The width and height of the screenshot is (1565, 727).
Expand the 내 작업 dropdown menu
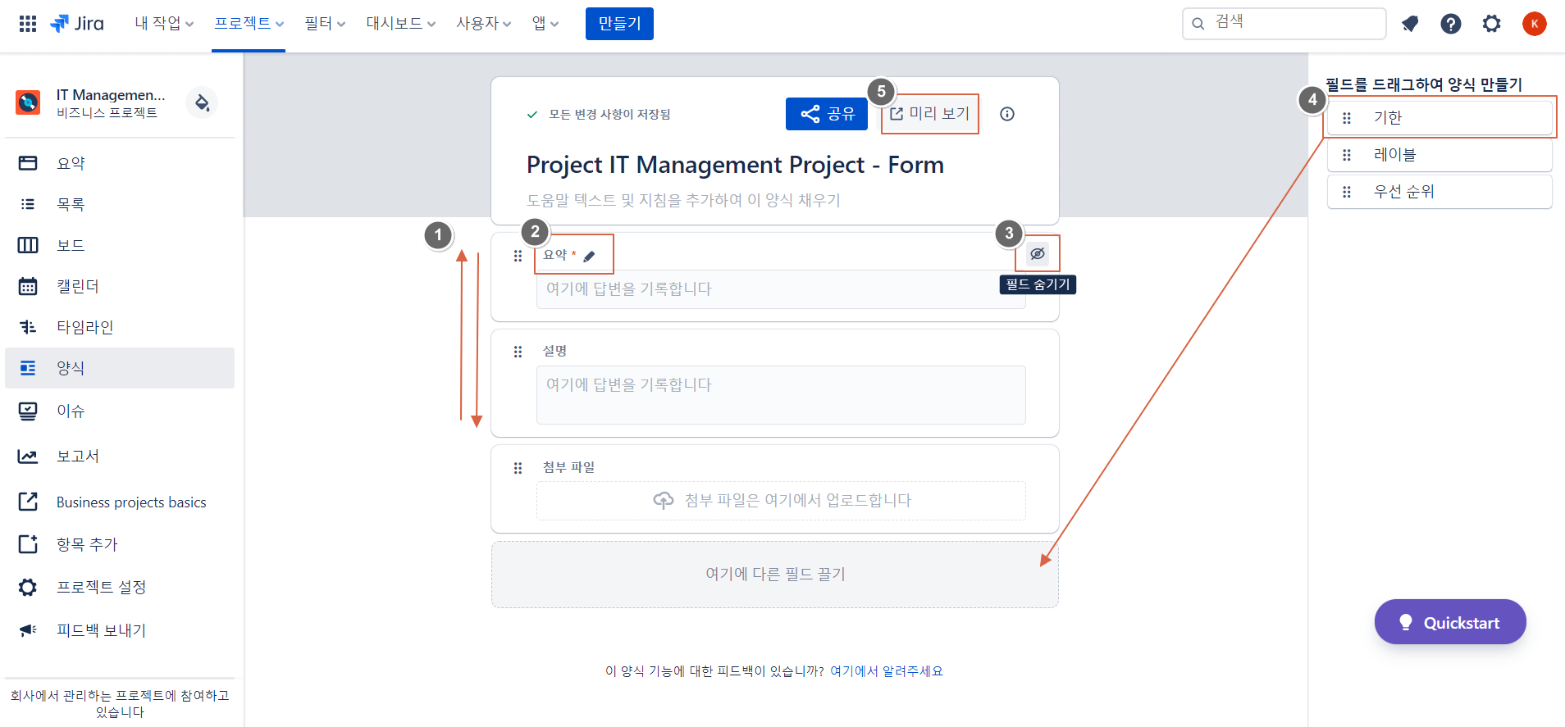[164, 24]
